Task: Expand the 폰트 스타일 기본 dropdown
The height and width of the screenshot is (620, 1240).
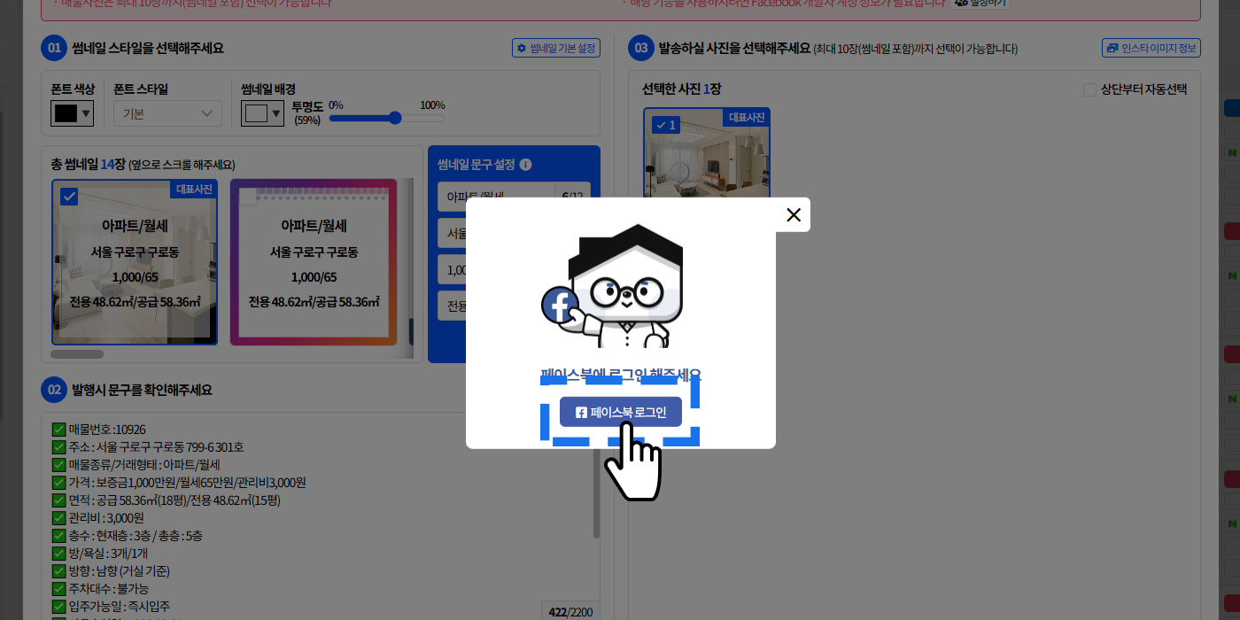Action: tap(167, 113)
